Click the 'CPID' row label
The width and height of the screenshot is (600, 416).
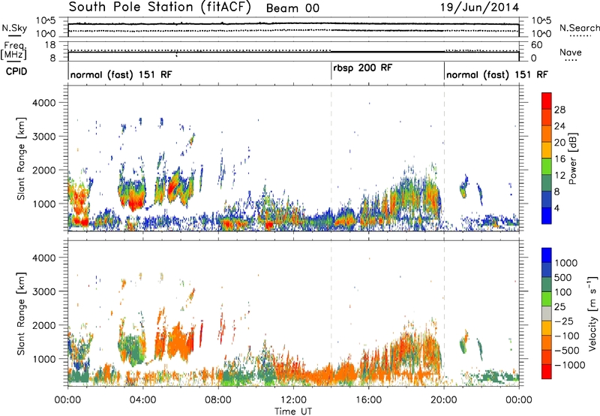coord(16,71)
